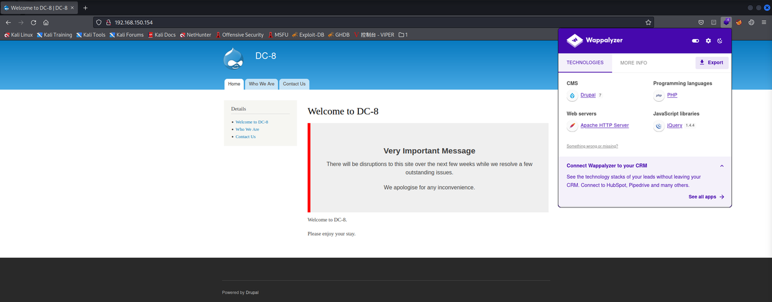Image resolution: width=772 pixels, height=302 pixels.
Task: Export the Wappalyzer results
Action: coord(712,63)
